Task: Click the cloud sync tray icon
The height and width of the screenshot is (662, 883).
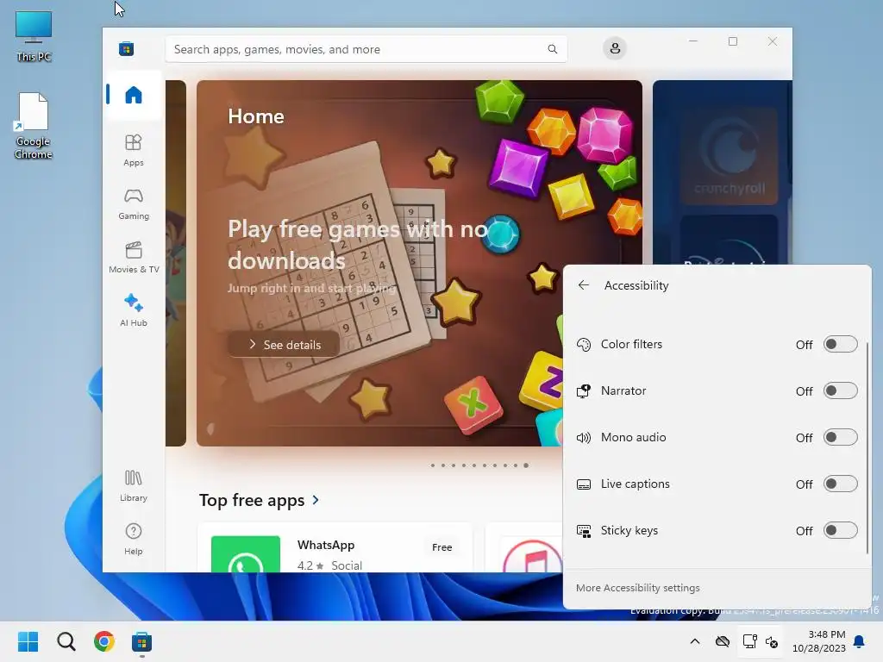Action: click(723, 641)
